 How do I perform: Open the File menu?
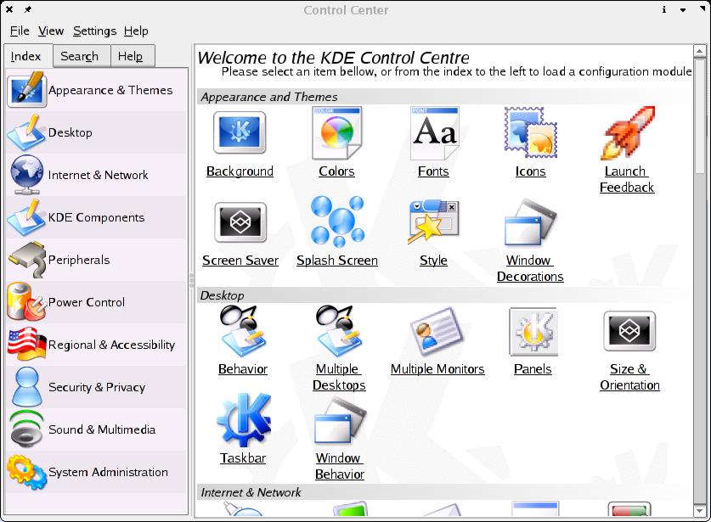click(20, 31)
